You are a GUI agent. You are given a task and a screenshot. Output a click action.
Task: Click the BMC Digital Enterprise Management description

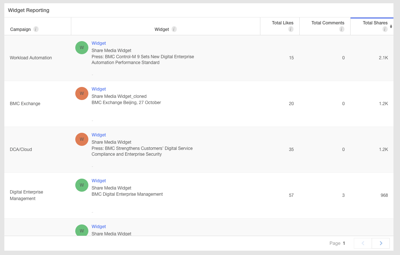tap(127, 194)
